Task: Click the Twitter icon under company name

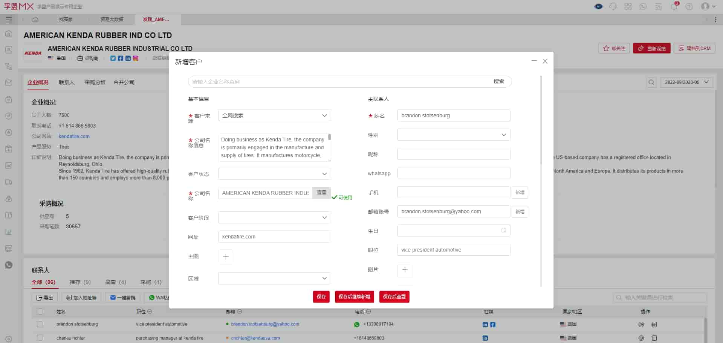Action: pos(113,58)
